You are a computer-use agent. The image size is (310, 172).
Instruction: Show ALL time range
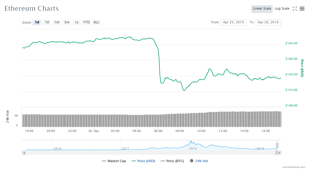click(96, 22)
